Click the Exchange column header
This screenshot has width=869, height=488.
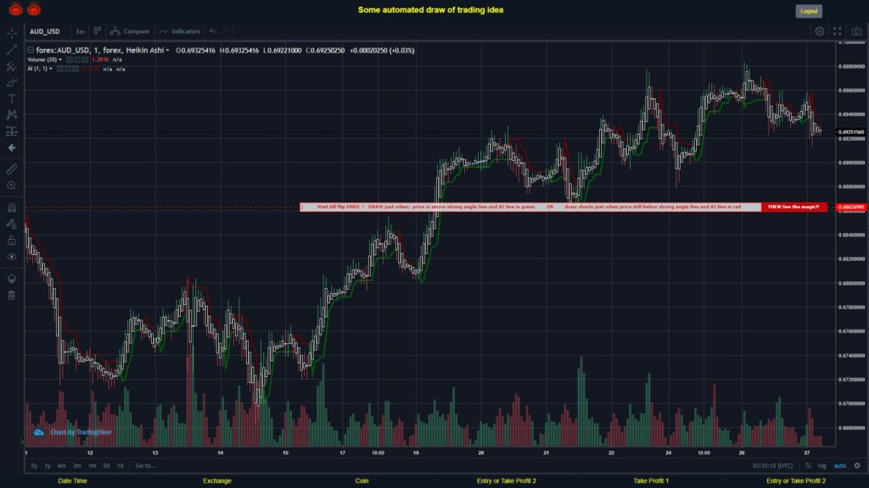click(217, 481)
